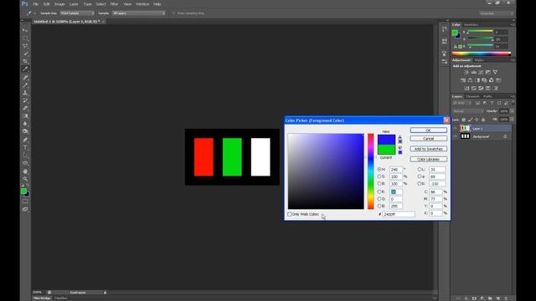Select the Pen tool
Image resolution: width=536 pixels, height=301 pixels.
click(x=25, y=140)
